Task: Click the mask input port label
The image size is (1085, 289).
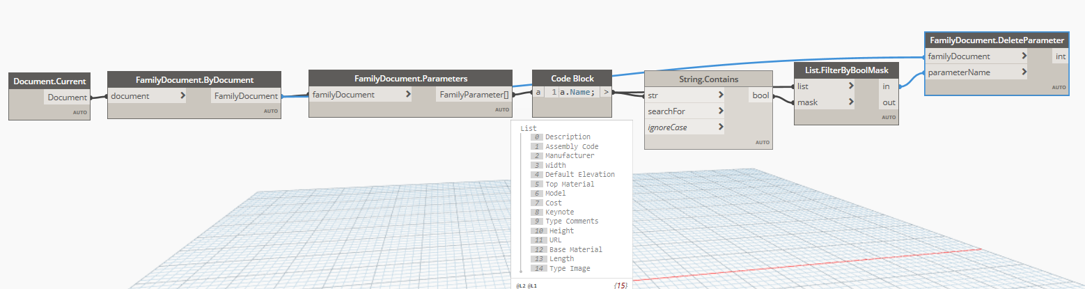Action: coord(808,102)
